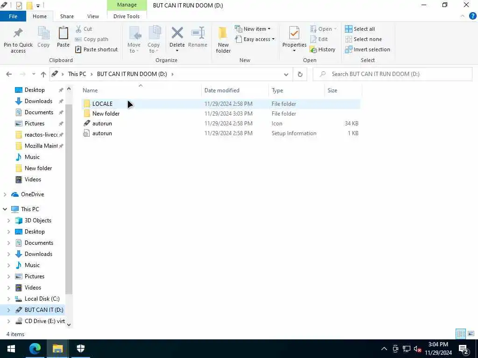This screenshot has width=478, height=358.
Task: Click the Manage contextual tab
Action: tap(127, 5)
